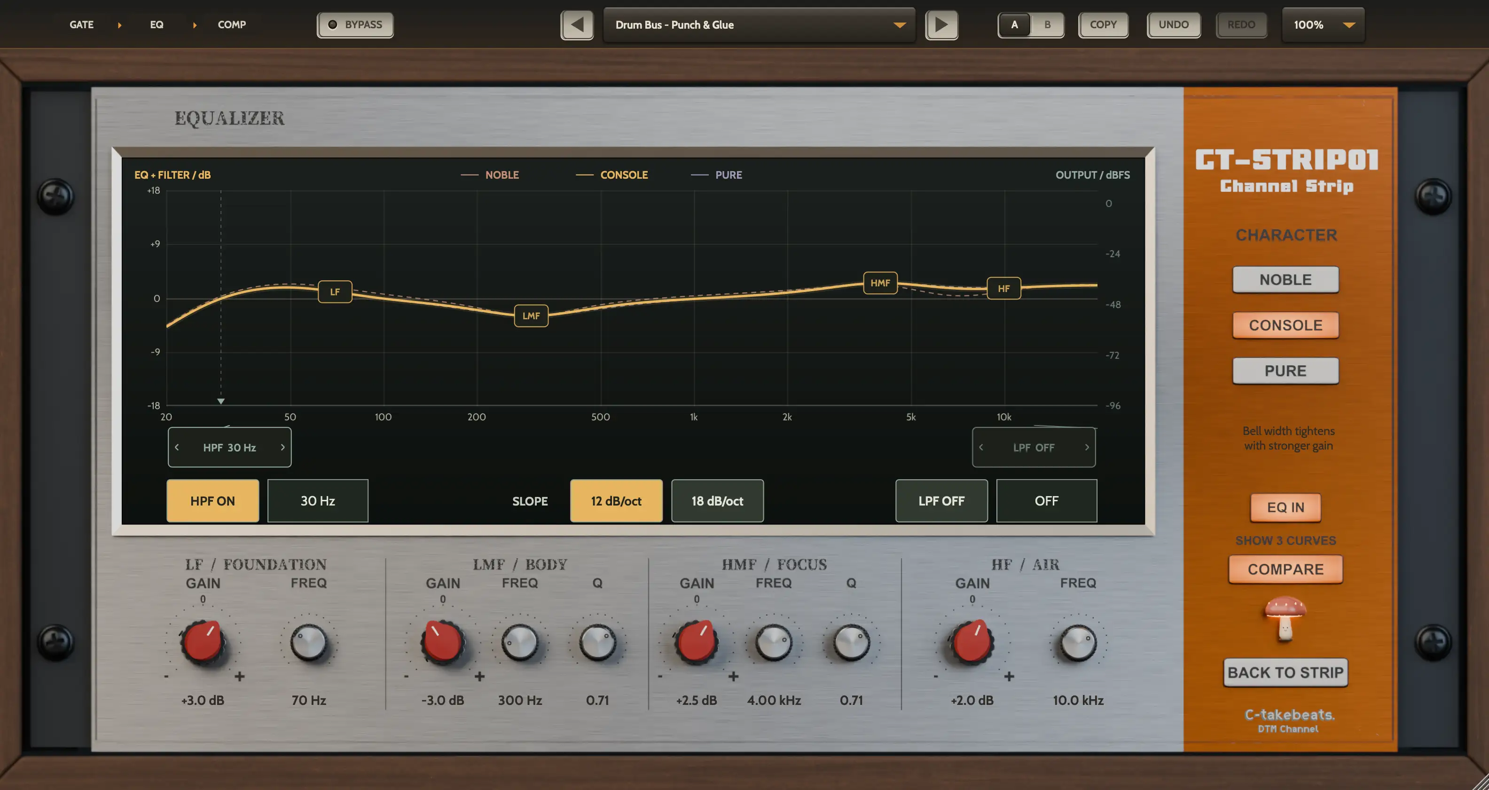Select preset slot A
This screenshot has height=790, width=1489.
tap(1014, 25)
